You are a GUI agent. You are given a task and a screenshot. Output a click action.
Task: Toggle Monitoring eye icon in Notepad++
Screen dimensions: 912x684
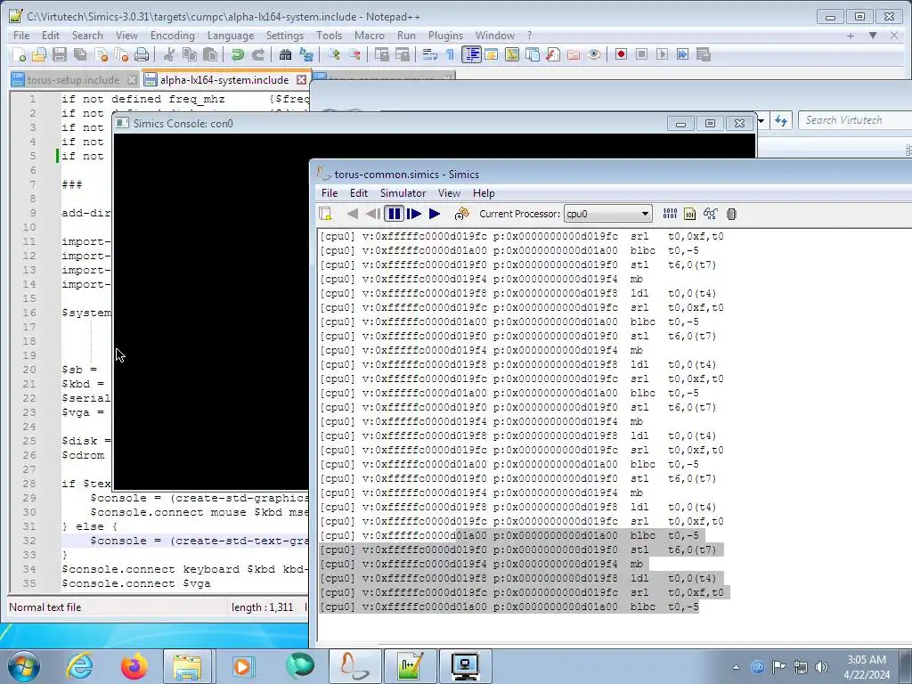pyautogui.click(x=593, y=54)
